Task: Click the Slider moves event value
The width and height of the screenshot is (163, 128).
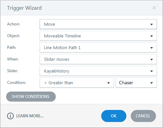Action: tap(56, 59)
